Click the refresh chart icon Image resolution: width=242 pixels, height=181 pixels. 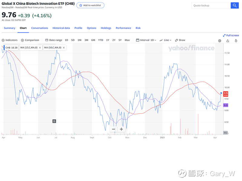click(x=236, y=41)
